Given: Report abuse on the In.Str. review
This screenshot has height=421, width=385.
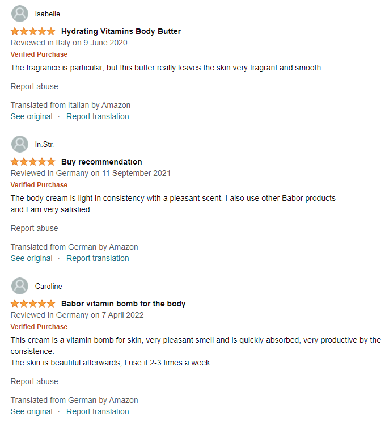Looking at the screenshot, I should 35,228.
